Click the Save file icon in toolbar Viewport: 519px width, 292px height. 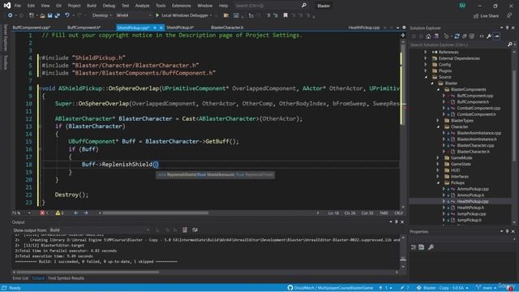49,15
